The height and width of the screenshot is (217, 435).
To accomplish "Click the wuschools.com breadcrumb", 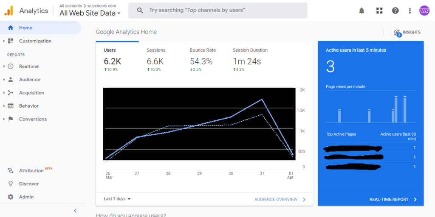I will (x=102, y=6).
